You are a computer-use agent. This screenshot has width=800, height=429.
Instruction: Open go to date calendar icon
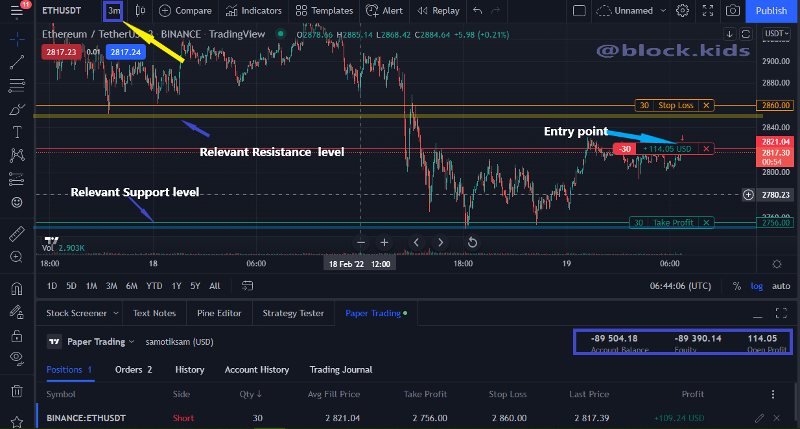(x=248, y=286)
